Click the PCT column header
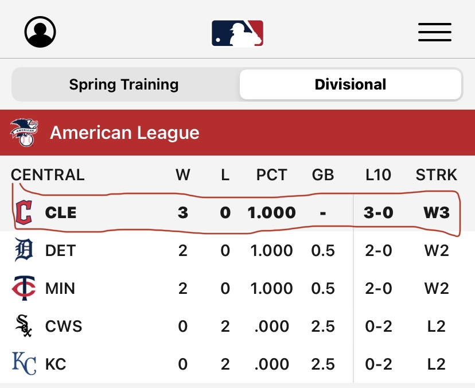475x388 pixels. pyautogui.click(x=271, y=174)
